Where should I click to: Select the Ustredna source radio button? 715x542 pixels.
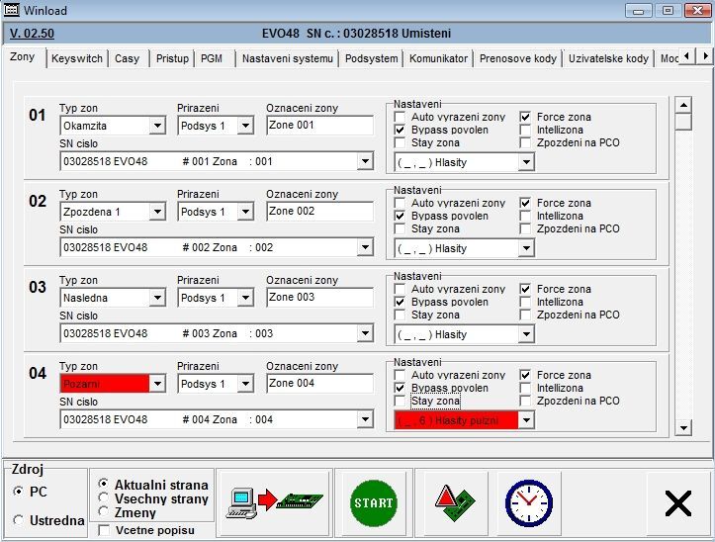[x=19, y=520]
